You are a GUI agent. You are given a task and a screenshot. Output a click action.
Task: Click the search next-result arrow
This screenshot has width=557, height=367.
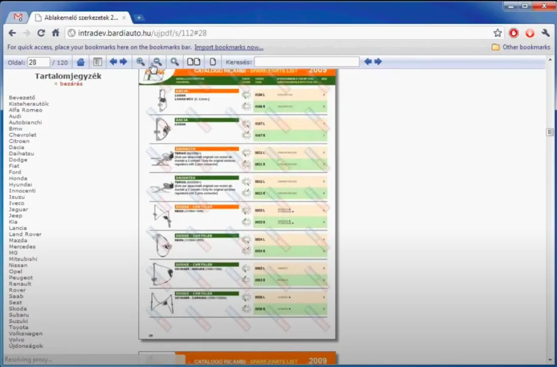click(x=378, y=61)
